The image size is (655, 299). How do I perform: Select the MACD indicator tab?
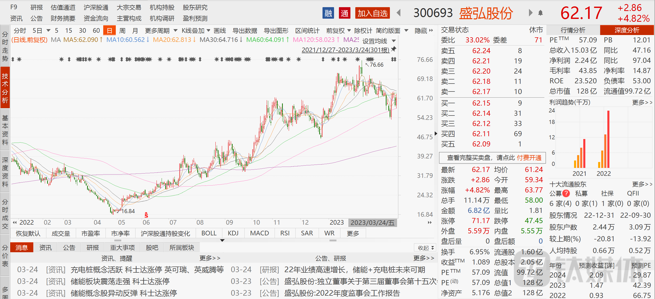(259, 233)
